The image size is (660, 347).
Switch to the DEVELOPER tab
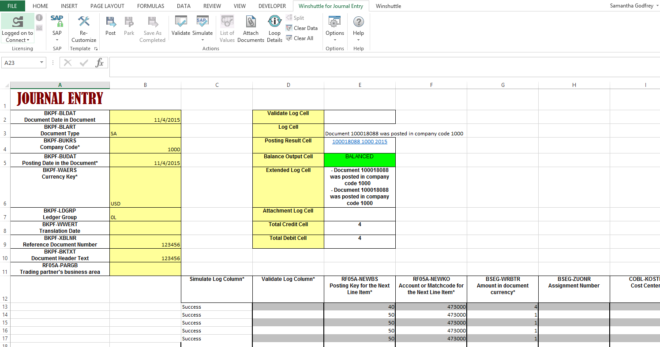tap(272, 6)
